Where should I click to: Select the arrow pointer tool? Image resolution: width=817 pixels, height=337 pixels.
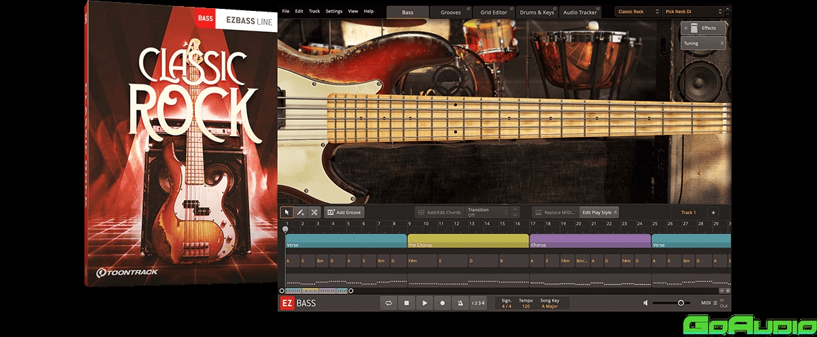(x=287, y=212)
